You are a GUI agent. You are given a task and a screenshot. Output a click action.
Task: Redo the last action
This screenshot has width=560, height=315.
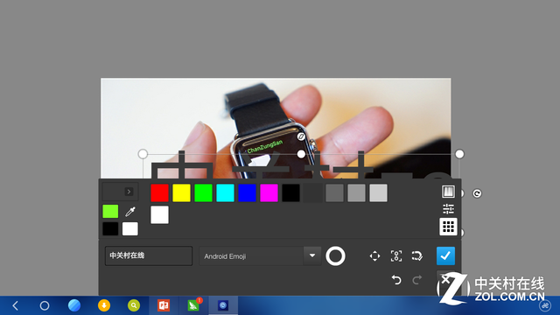pos(416,280)
